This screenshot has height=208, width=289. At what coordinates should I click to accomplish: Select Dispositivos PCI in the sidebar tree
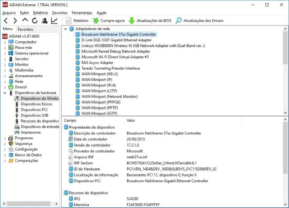pyautogui.click(x=31, y=110)
